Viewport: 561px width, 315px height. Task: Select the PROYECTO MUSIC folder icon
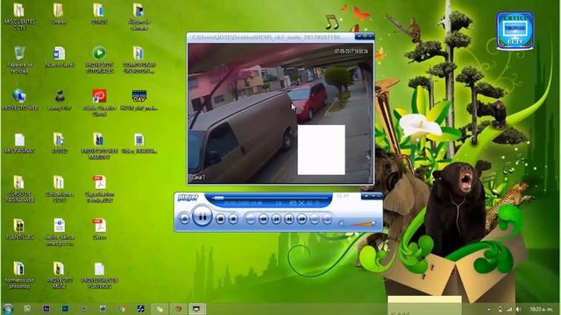click(60, 275)
